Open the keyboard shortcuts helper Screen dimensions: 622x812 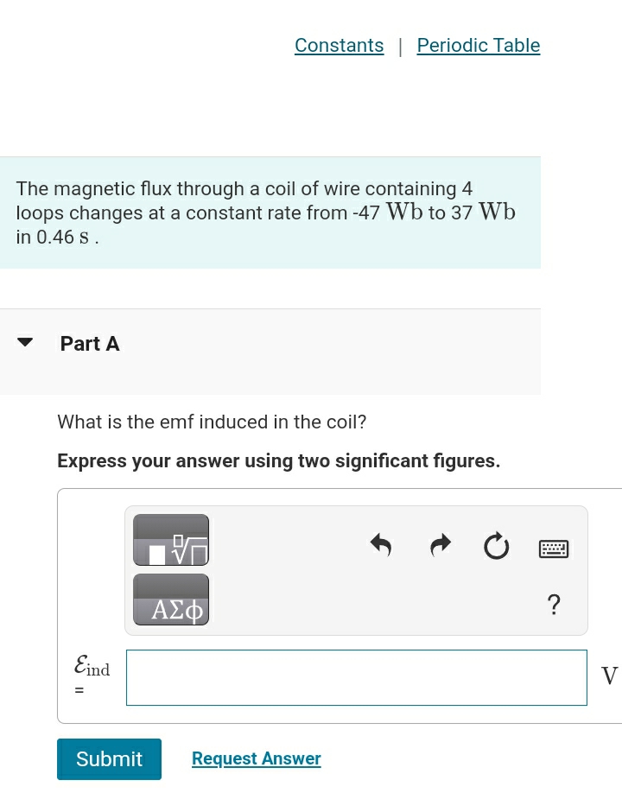coord(554,549)
